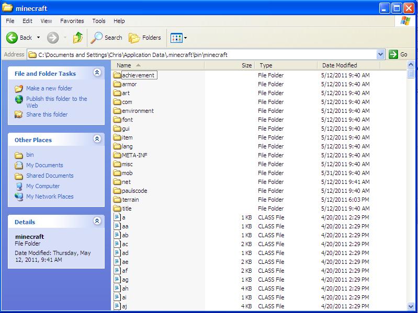Open the Back history dropdown arrow
Viewport: 418px width, 313px height.
(38, 38)
